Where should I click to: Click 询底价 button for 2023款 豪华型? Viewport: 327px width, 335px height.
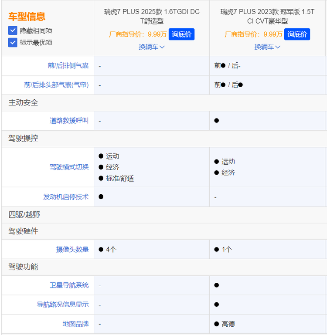click(x=297, y=34)
